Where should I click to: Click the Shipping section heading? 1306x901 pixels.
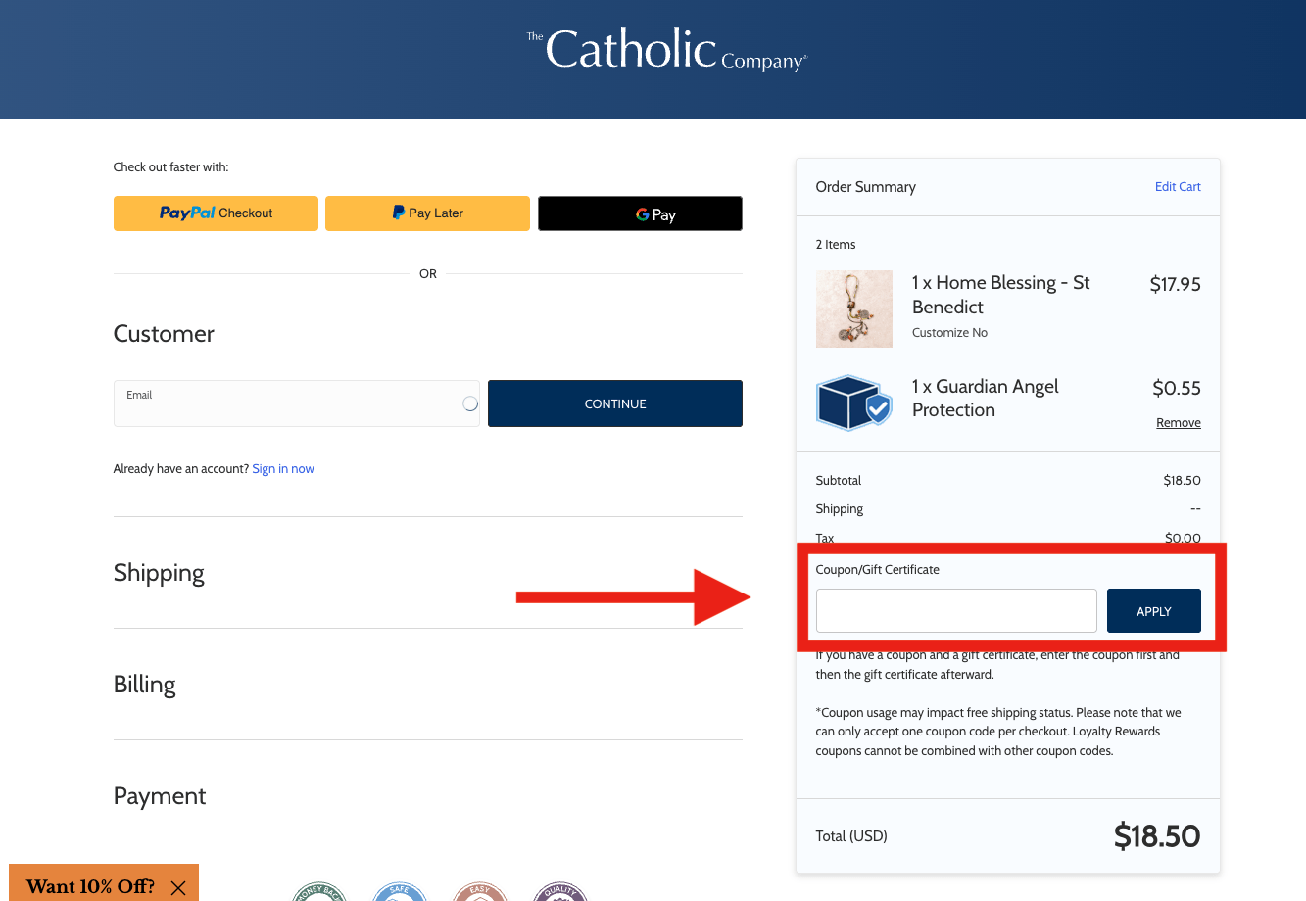[x=159, y=573]
